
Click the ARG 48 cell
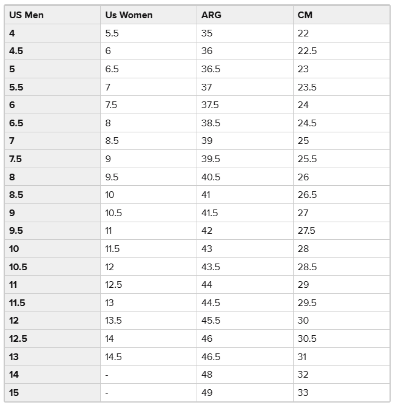245,375
